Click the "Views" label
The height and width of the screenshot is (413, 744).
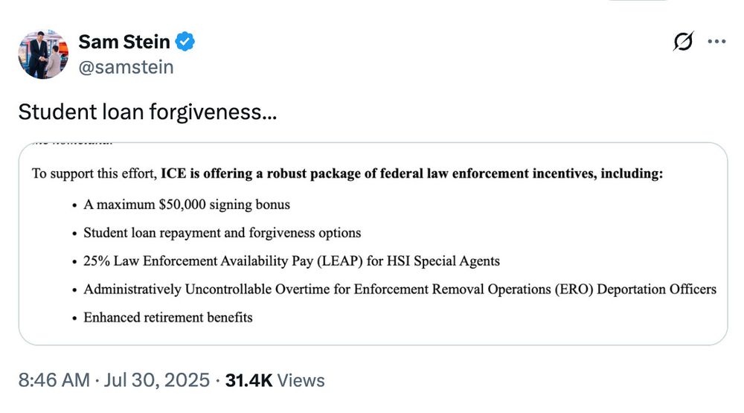[301, 380]
